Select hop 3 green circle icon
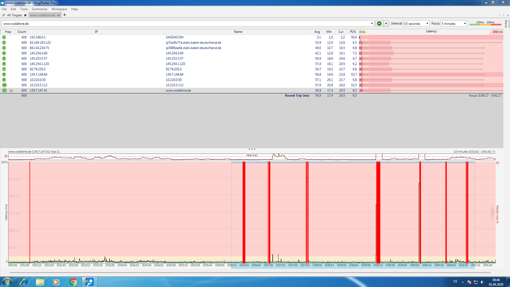 tap(4, 48)
